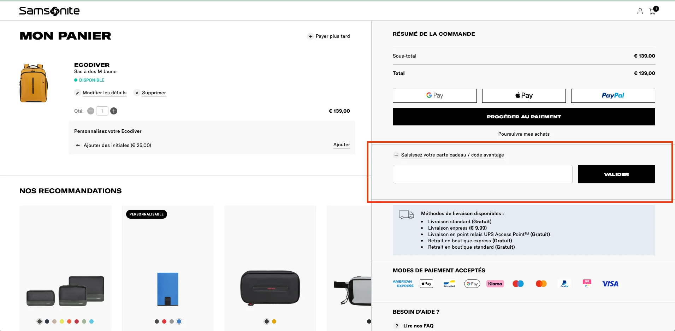The image size is (675, 331).
Task: Click the question mark FAQ icon
Action: click(x=397, y=326)
